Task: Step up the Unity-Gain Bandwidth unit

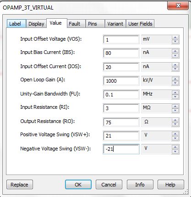Action: pos(175,93)
